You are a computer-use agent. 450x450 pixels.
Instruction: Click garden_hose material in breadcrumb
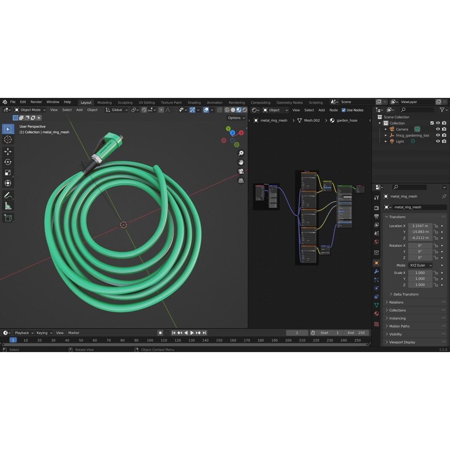click(347, 120)
